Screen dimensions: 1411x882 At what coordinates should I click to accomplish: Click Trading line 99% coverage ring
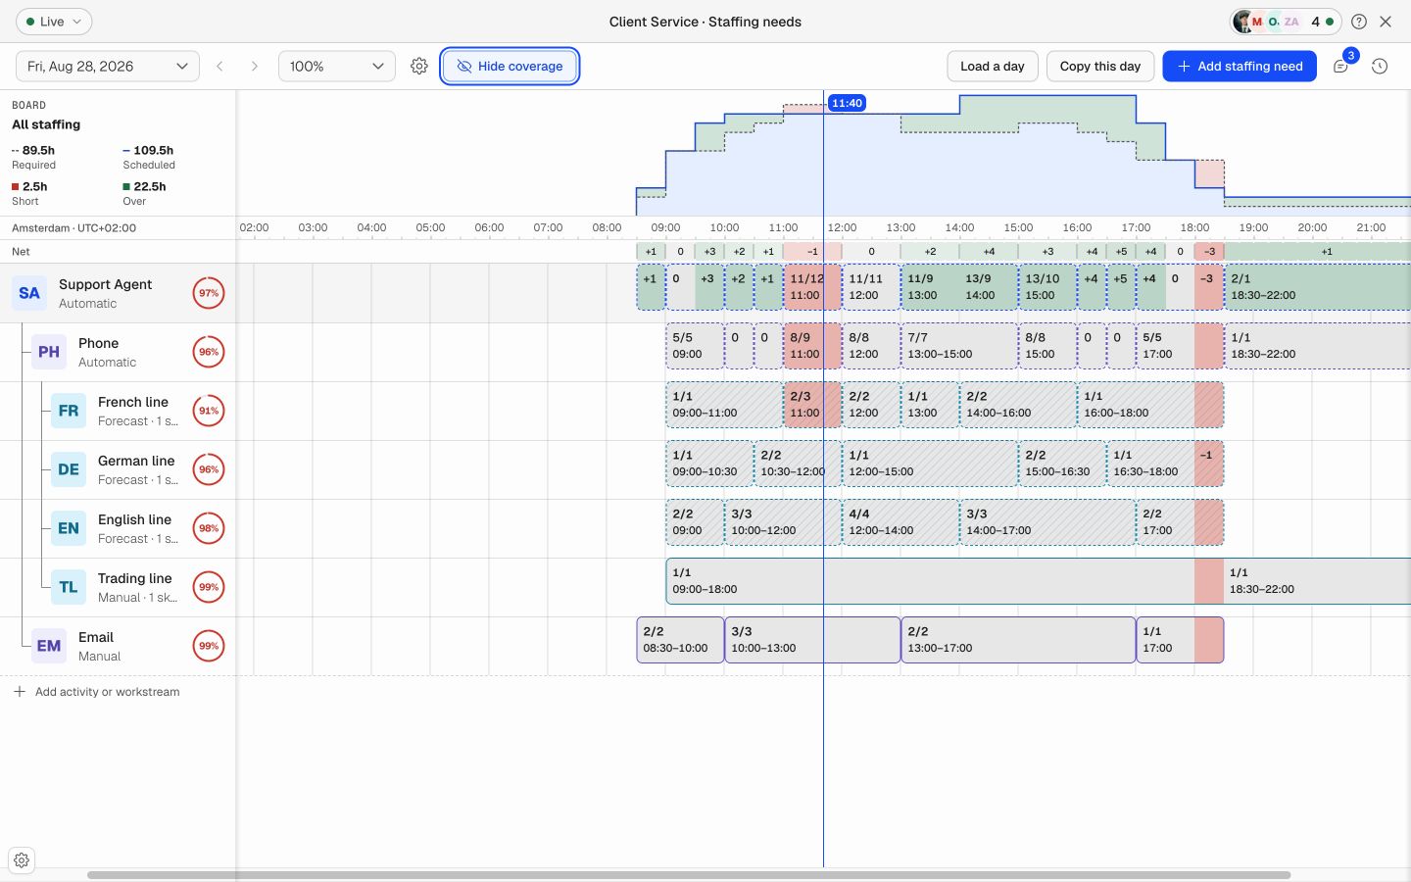pos(209,587)
